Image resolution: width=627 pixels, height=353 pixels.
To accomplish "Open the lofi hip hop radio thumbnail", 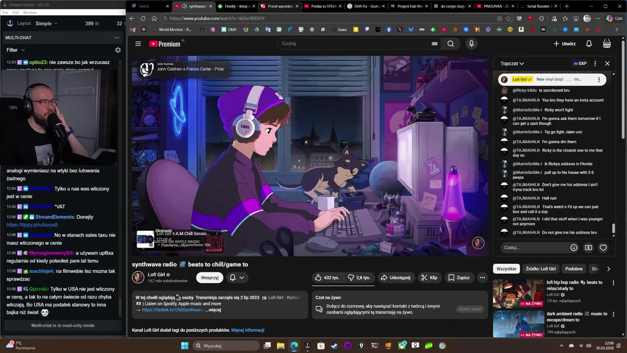I will pyautogui.click(x=518, y=294).
